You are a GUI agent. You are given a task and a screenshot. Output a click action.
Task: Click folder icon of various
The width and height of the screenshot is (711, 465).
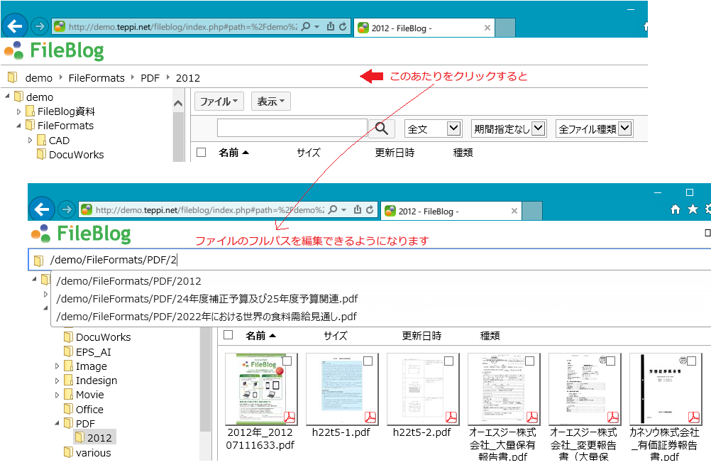[68, 452]
